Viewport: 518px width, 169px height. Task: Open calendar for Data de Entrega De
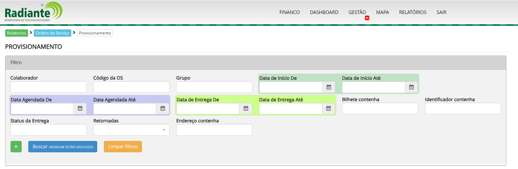pyautogui.click(x=246, y=108)
